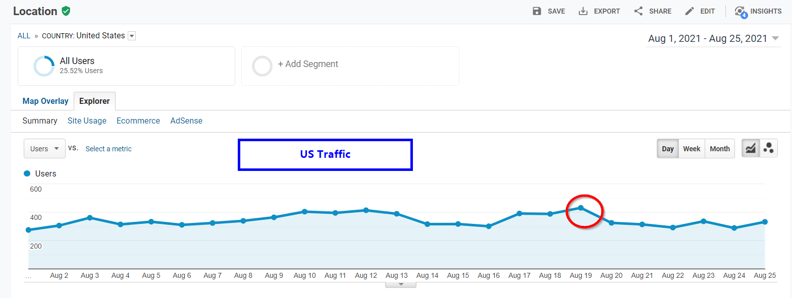Click the Save disk icon
The height and width of the screenshot is (298, 792).
[537, 11]
